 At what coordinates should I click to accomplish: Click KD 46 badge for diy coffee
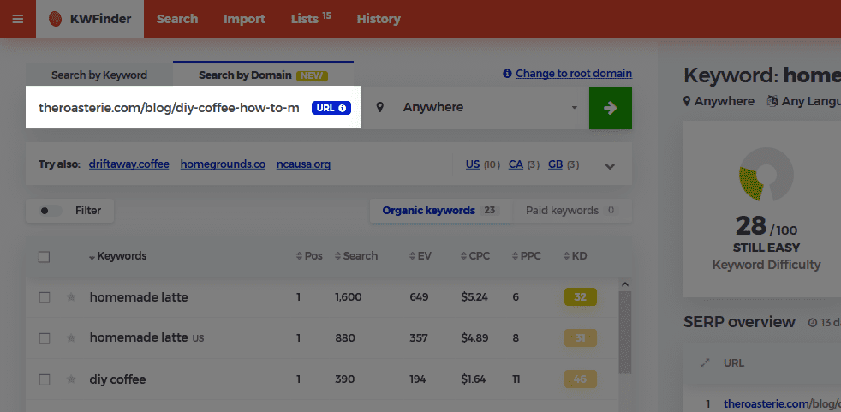581,379
